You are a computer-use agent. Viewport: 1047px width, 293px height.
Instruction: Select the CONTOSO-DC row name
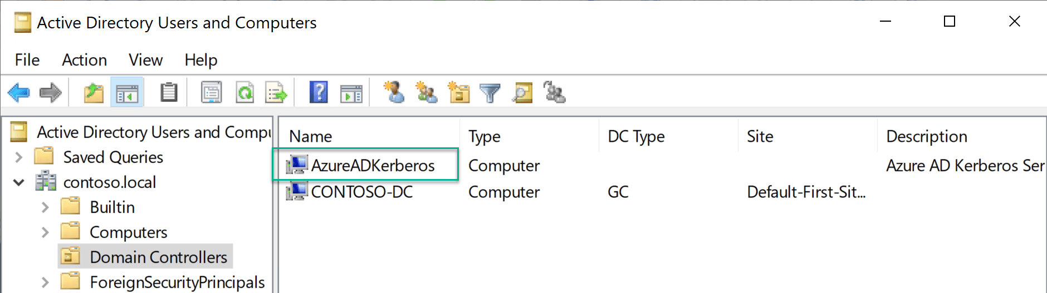coord(362,192)
